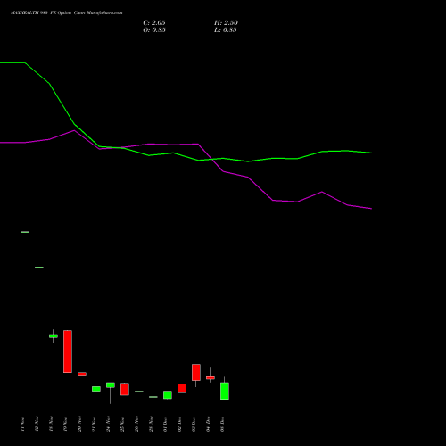The image size is (446, 446).
Task: Click the red candle for 02 Dec
Action: (x=182, y=388)
